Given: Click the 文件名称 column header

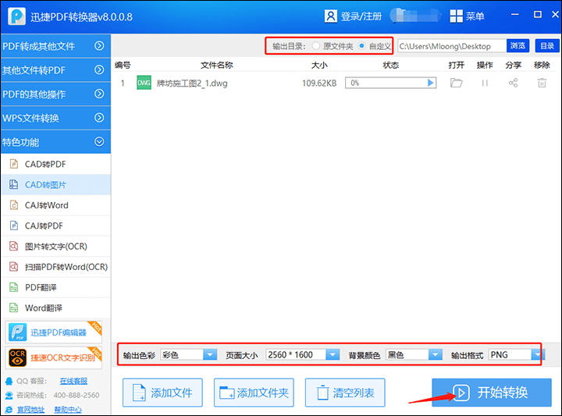Looking at the screenshot, I should click(x=216, y=66).
